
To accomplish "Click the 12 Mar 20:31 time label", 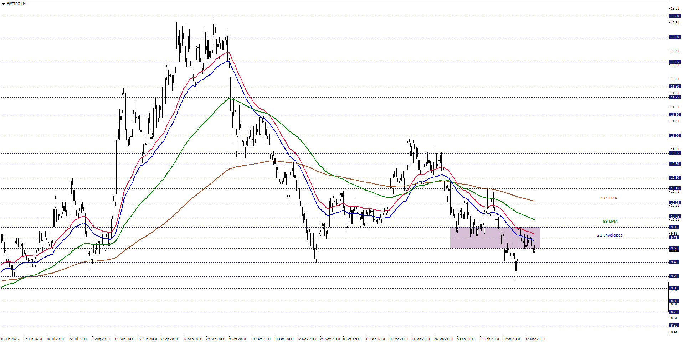I will pyautogui.click(x=535, y=339).
